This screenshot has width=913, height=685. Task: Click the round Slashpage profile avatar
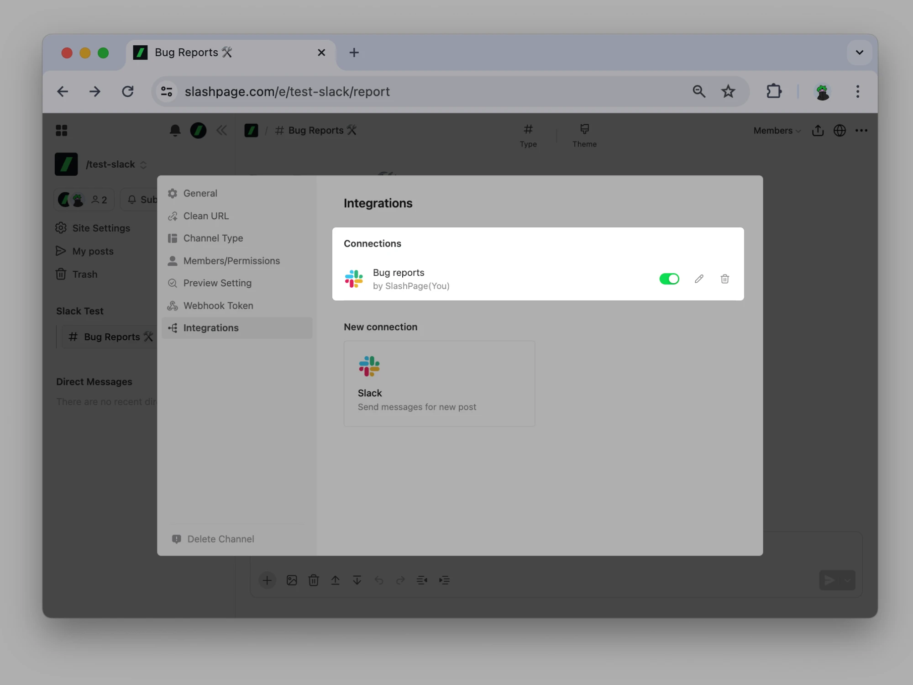[198, 131]
